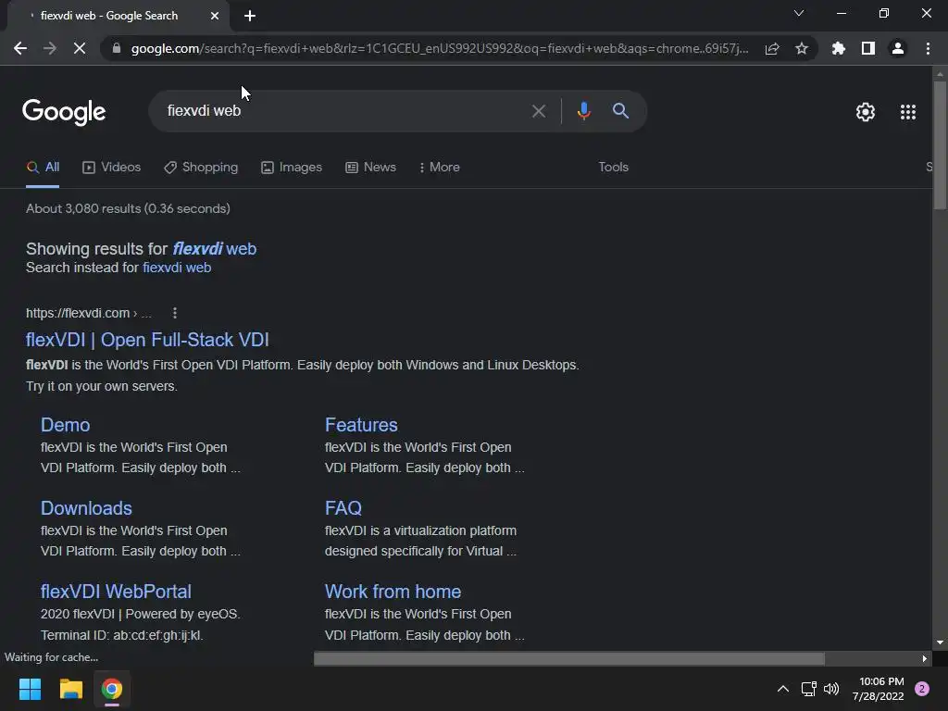Image resolution: width=948 pixels, height=711 pixels.
Task: Click 'About 3,080 results' text
Action: coord(128,208)
